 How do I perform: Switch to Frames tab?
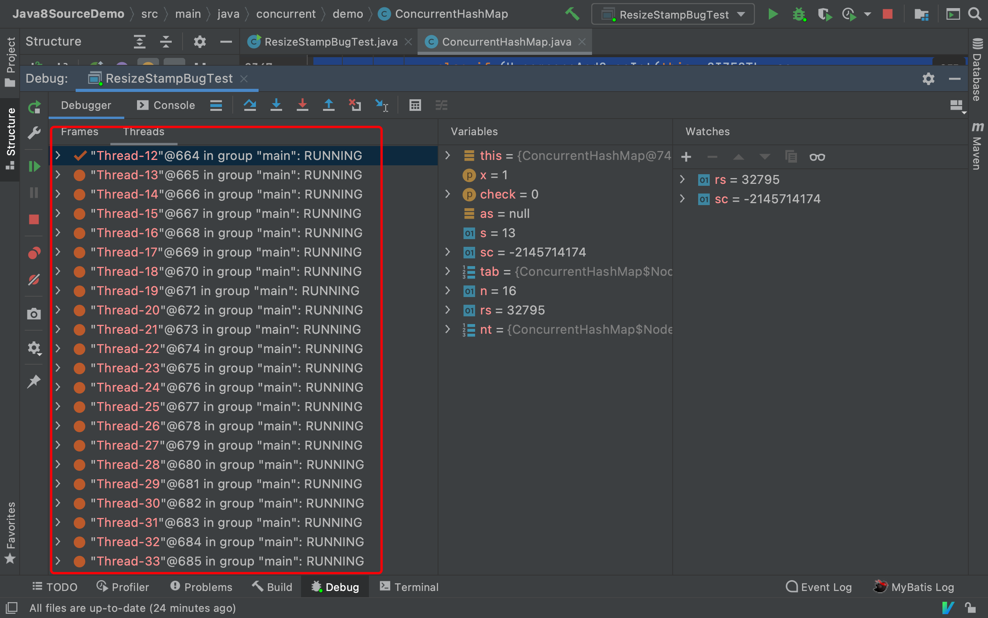point(80,132)
